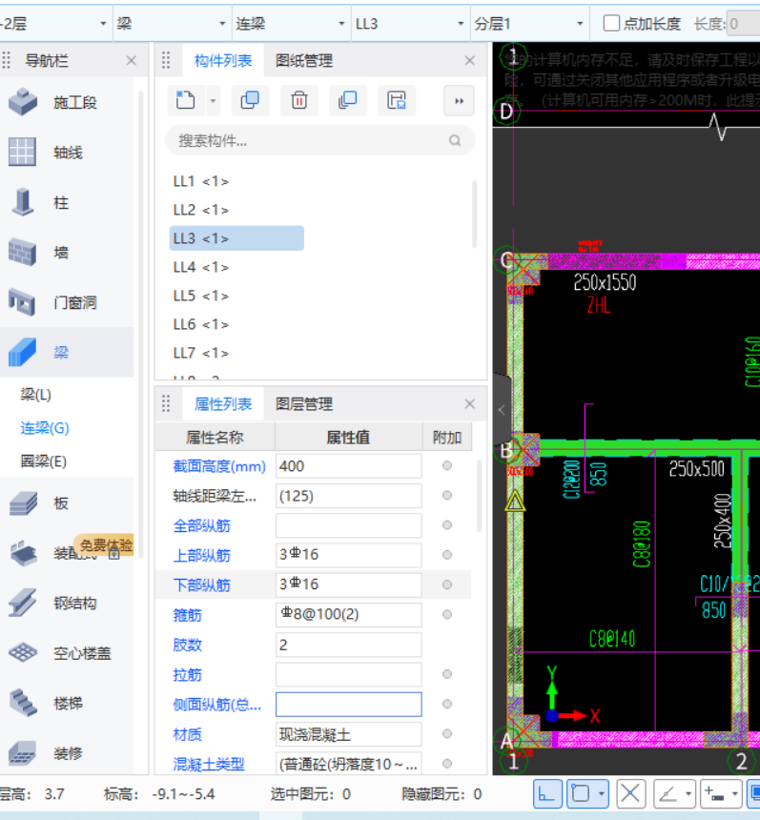Enable the 点加长度 checkbox
760x820 pixels.
[x=611, y=23]
